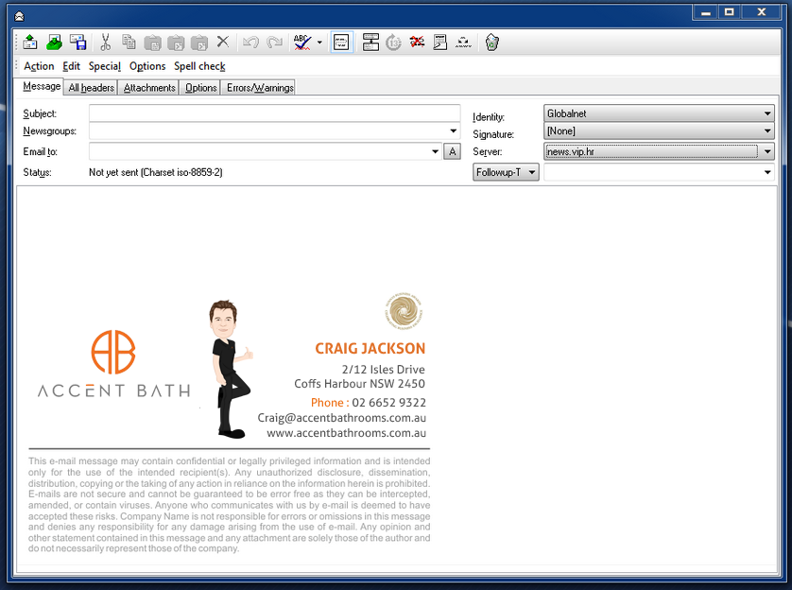
Task: Open the Spell check menu
Action: (x=199, y=66)
